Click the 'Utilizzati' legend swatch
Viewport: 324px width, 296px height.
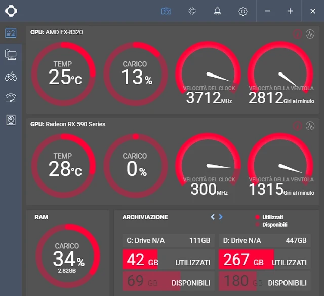pyautogui.click(x=258, y=217)
